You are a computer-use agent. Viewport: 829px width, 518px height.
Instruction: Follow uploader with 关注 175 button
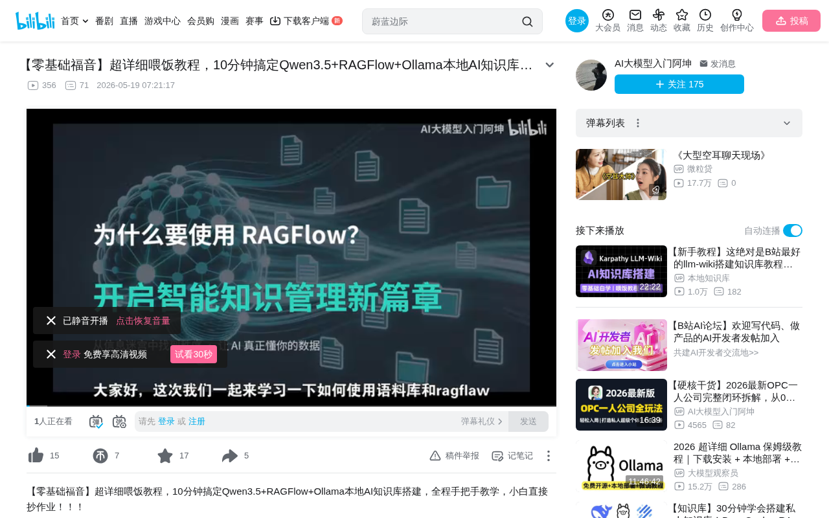pos(679,84)
